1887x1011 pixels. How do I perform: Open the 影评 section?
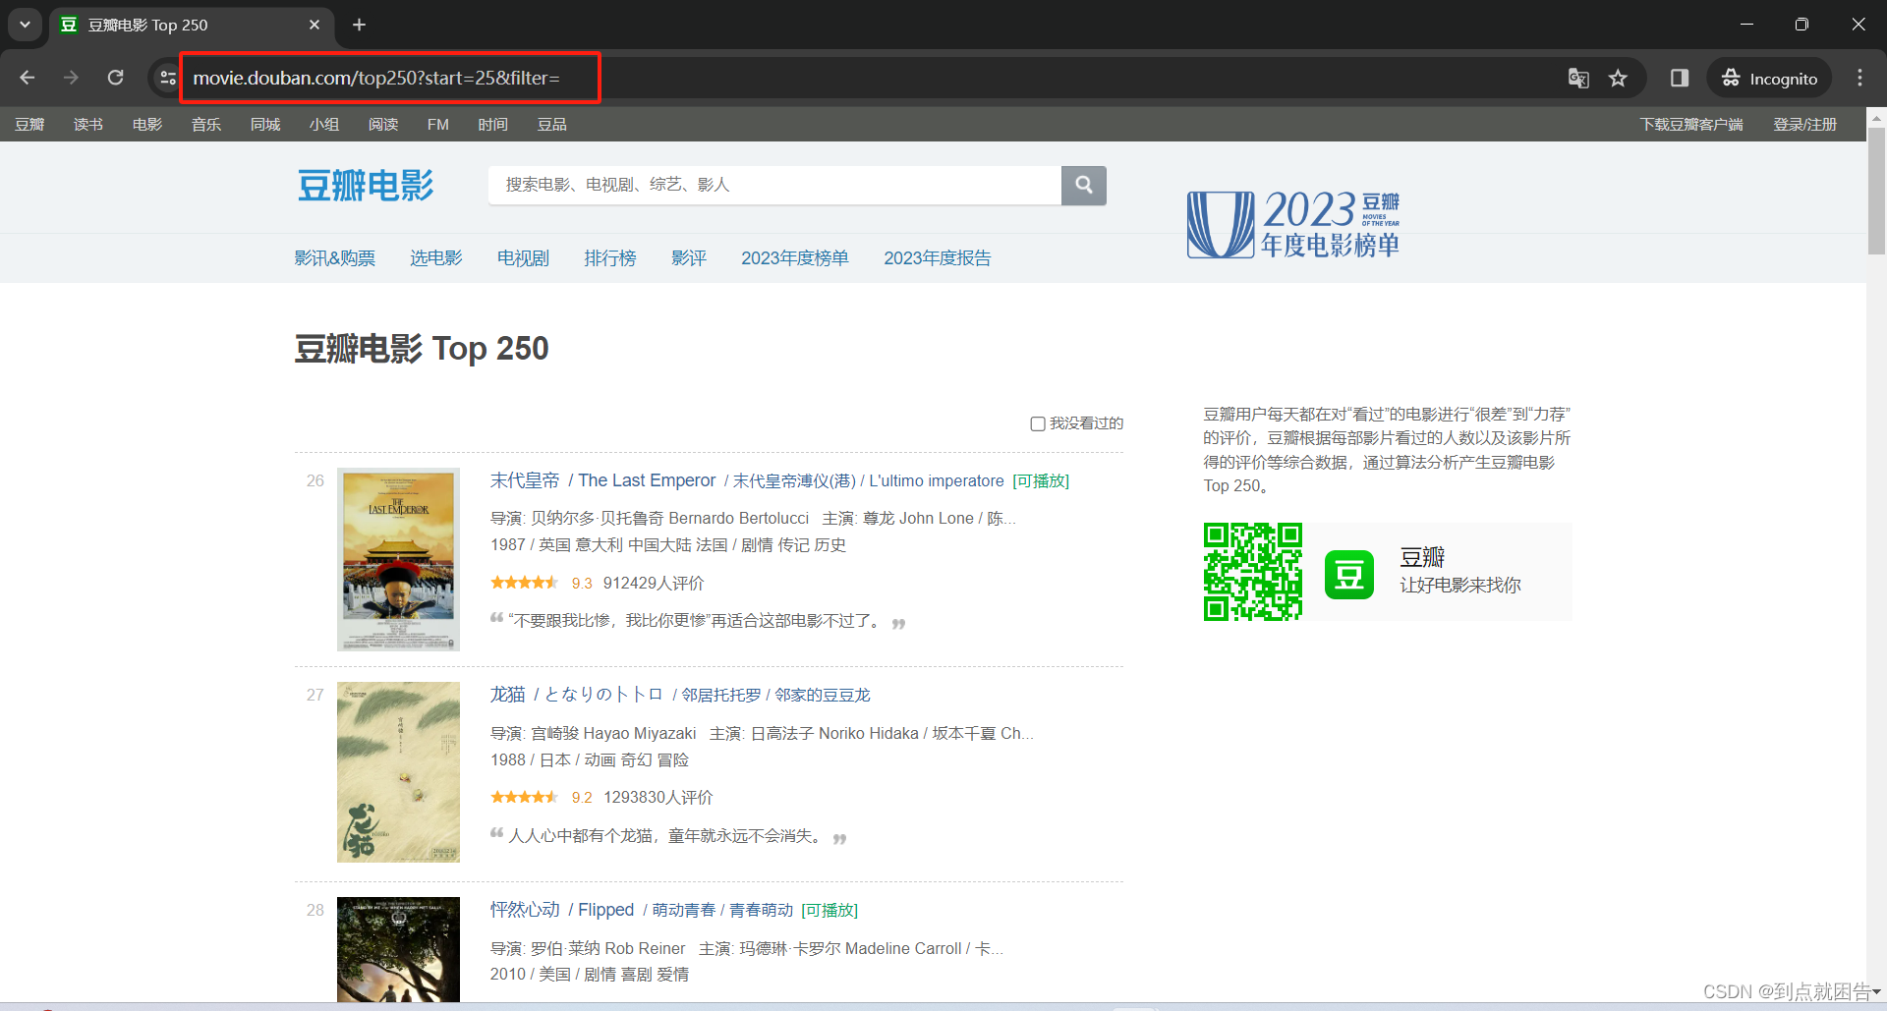[689, 258]
